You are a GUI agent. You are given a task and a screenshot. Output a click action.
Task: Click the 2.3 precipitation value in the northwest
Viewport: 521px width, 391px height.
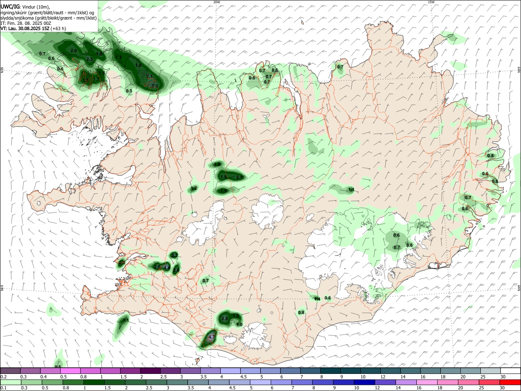pyautogui.click(x=154, y=86)
